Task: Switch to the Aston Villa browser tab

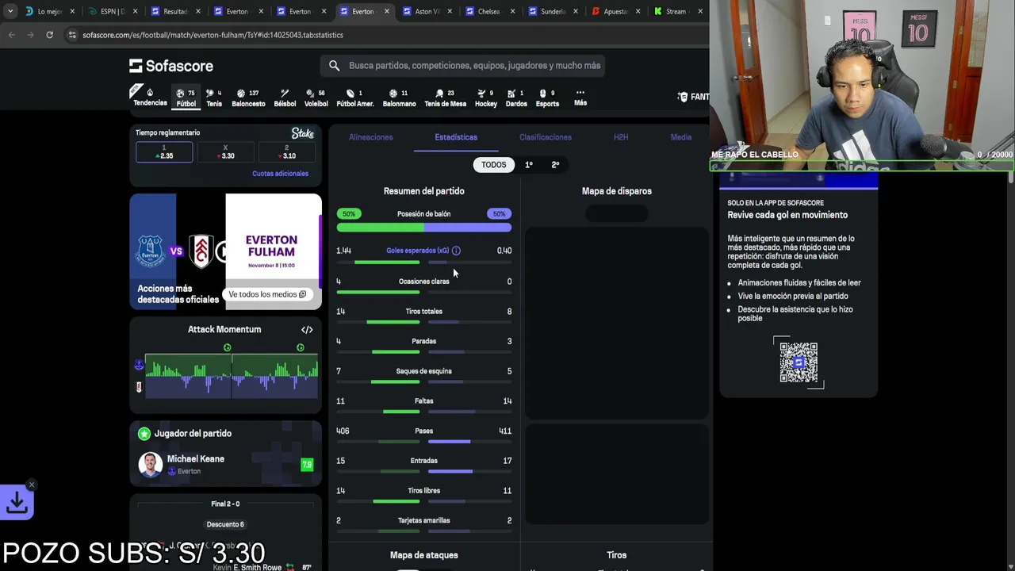Action: point(427,11)
